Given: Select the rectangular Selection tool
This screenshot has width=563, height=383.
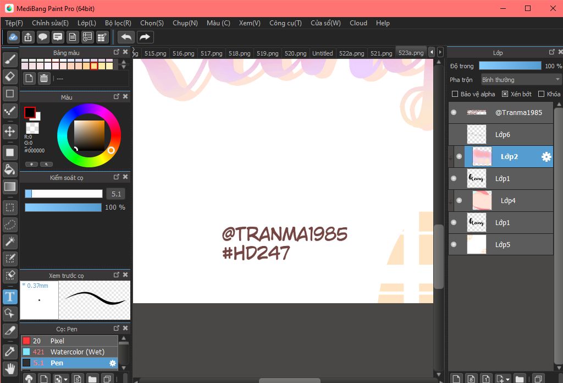Looking at the screenshot, I should [10, 207].
